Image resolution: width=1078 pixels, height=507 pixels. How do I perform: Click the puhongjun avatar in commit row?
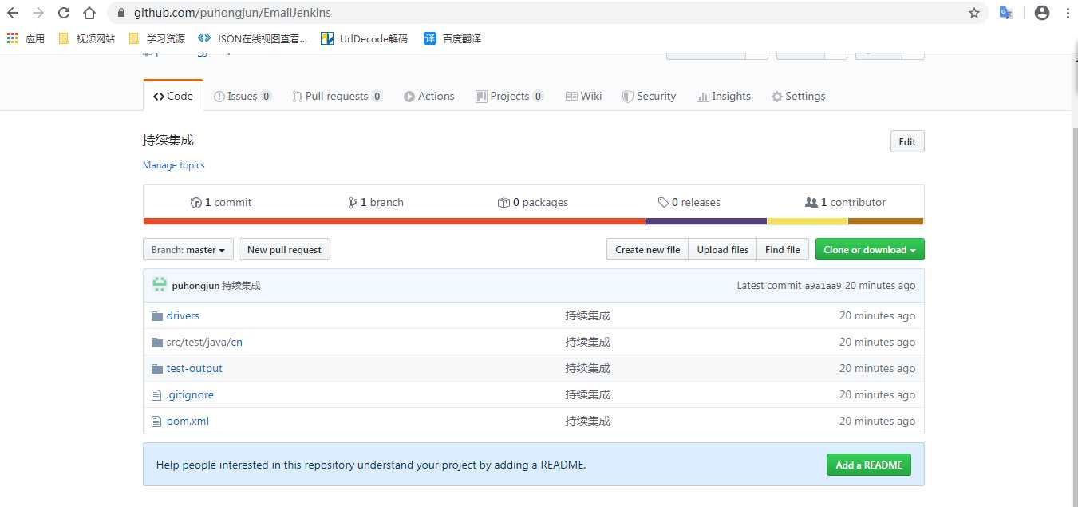(x=160, y=285)
